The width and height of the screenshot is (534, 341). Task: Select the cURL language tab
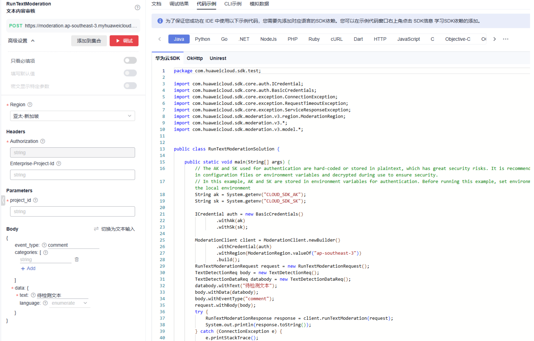(337, 39)
